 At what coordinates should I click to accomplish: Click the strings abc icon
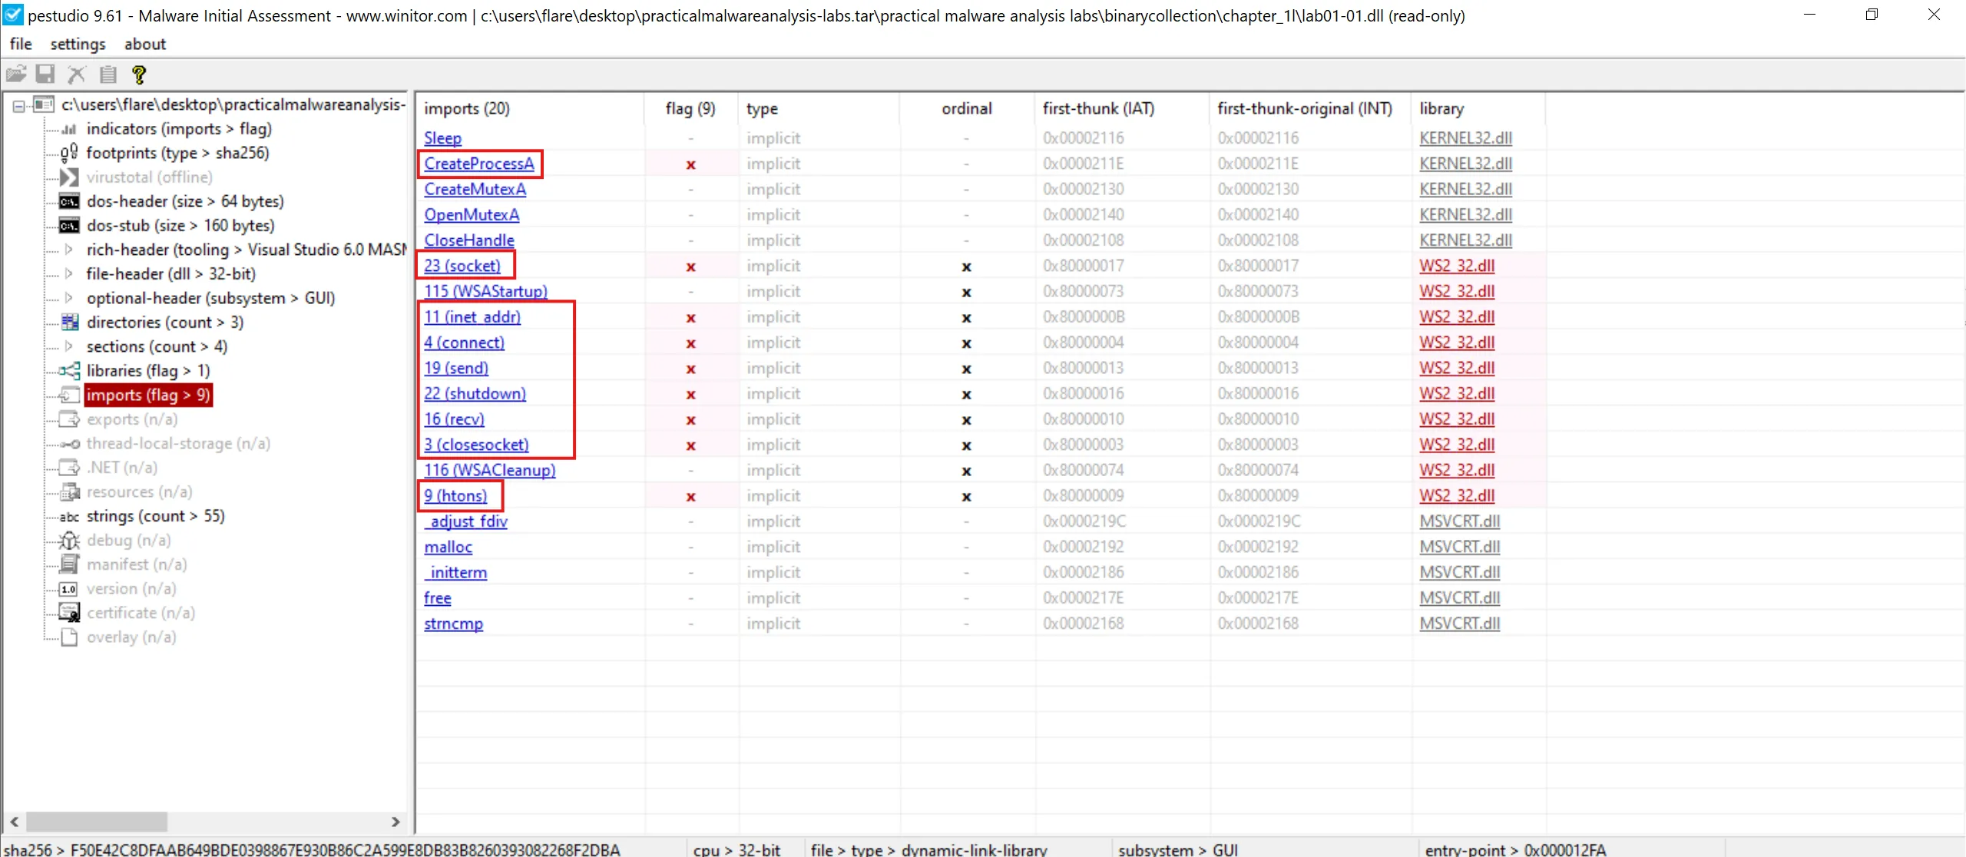point(69,517)
